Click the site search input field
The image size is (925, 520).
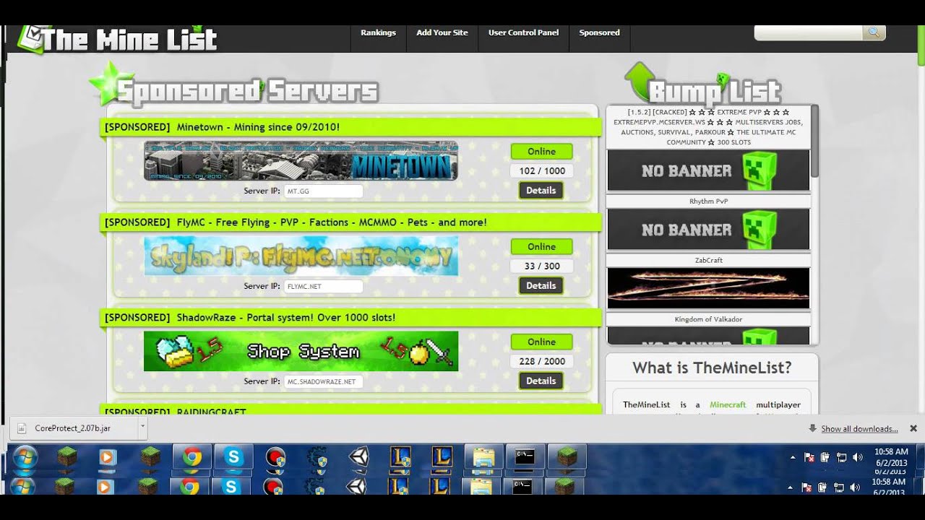(808, 32)
